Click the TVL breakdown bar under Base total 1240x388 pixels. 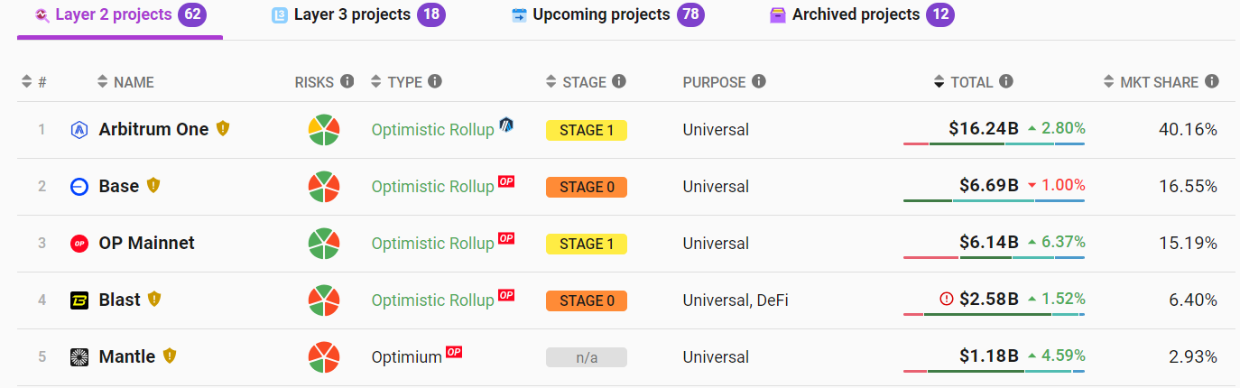(994, 200)
